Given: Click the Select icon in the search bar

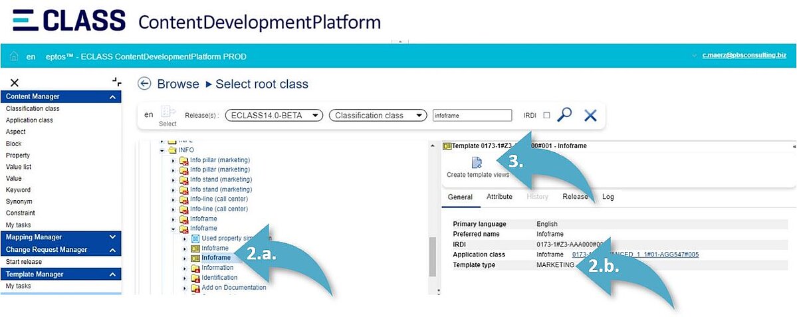Looking at the screenshot, I should (x=168, y=113).
